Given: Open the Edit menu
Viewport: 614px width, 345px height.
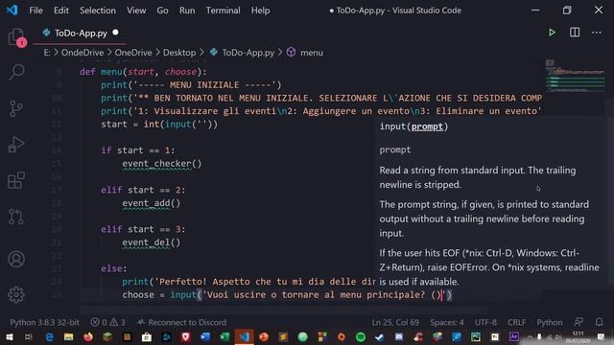Looking at the screenshot, I should click(x=61, y=11).
